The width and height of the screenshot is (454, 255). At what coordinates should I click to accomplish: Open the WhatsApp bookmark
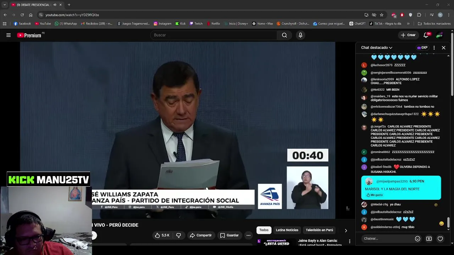click(x=66, y=24)
